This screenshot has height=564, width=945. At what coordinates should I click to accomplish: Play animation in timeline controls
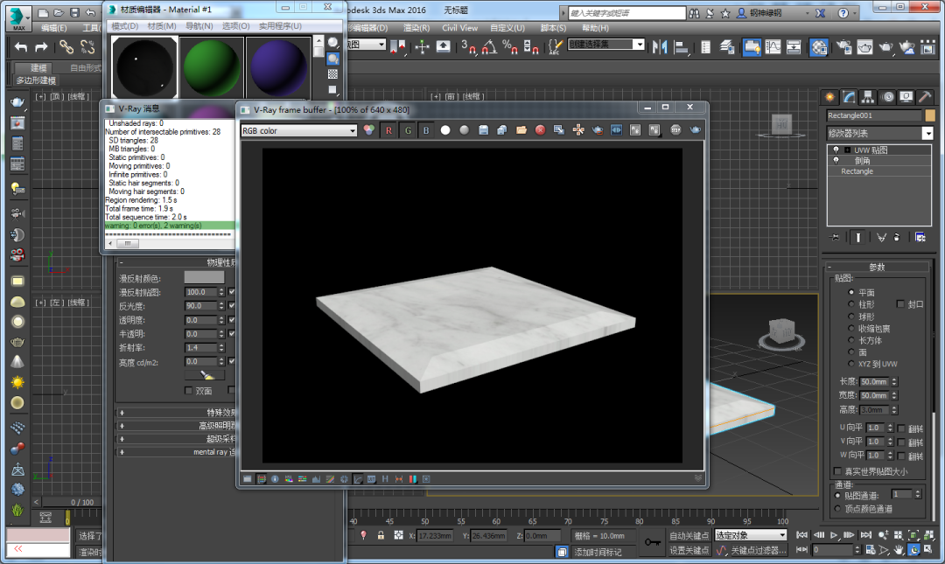coord(834,535)
